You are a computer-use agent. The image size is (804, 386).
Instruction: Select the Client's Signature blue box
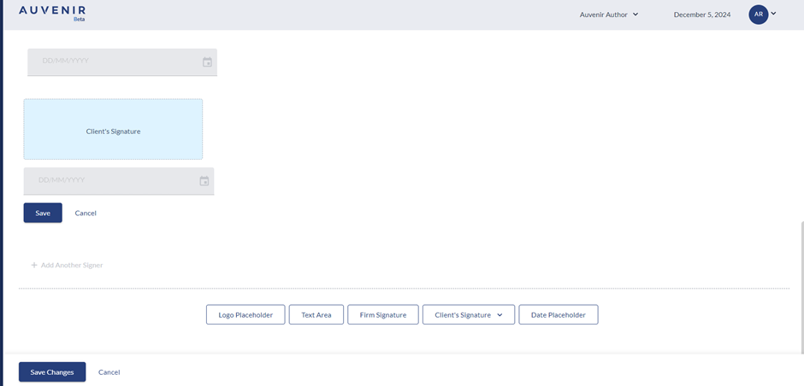tap(113, 130)
